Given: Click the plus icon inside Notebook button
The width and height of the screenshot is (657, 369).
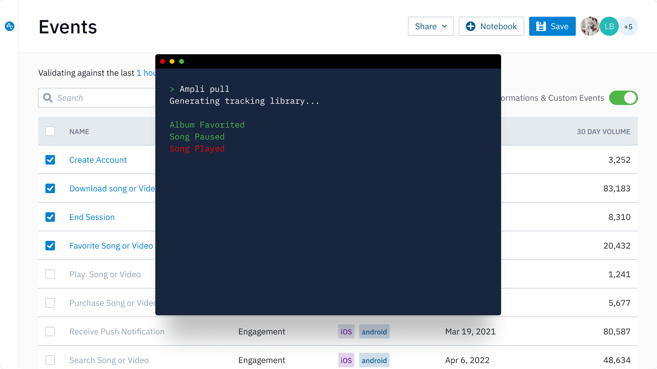Looking at the screenshot, I should click(x=471, y=26).
